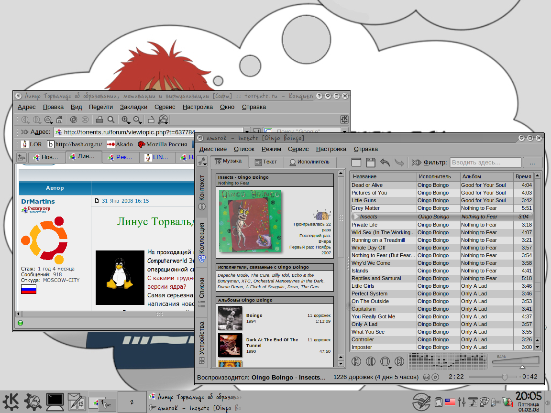Toggle random mode icon in amarok status bar
551x413 pixels.
(427, 377)
